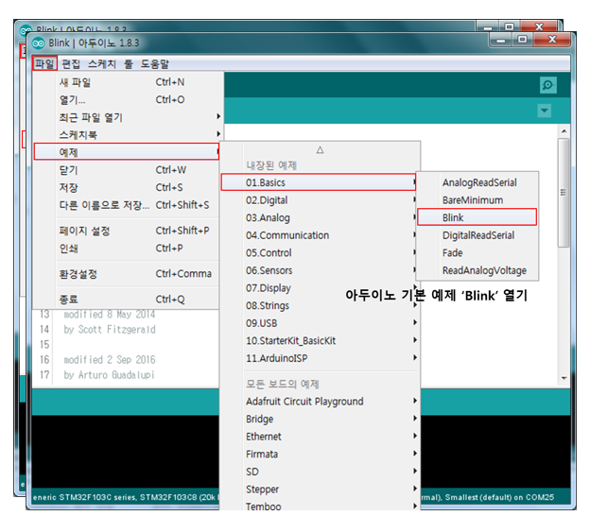The width and height of the screenshot is (590, 516).
Task: Open 환경설정 preferences
Action: [x=127, y=274]
